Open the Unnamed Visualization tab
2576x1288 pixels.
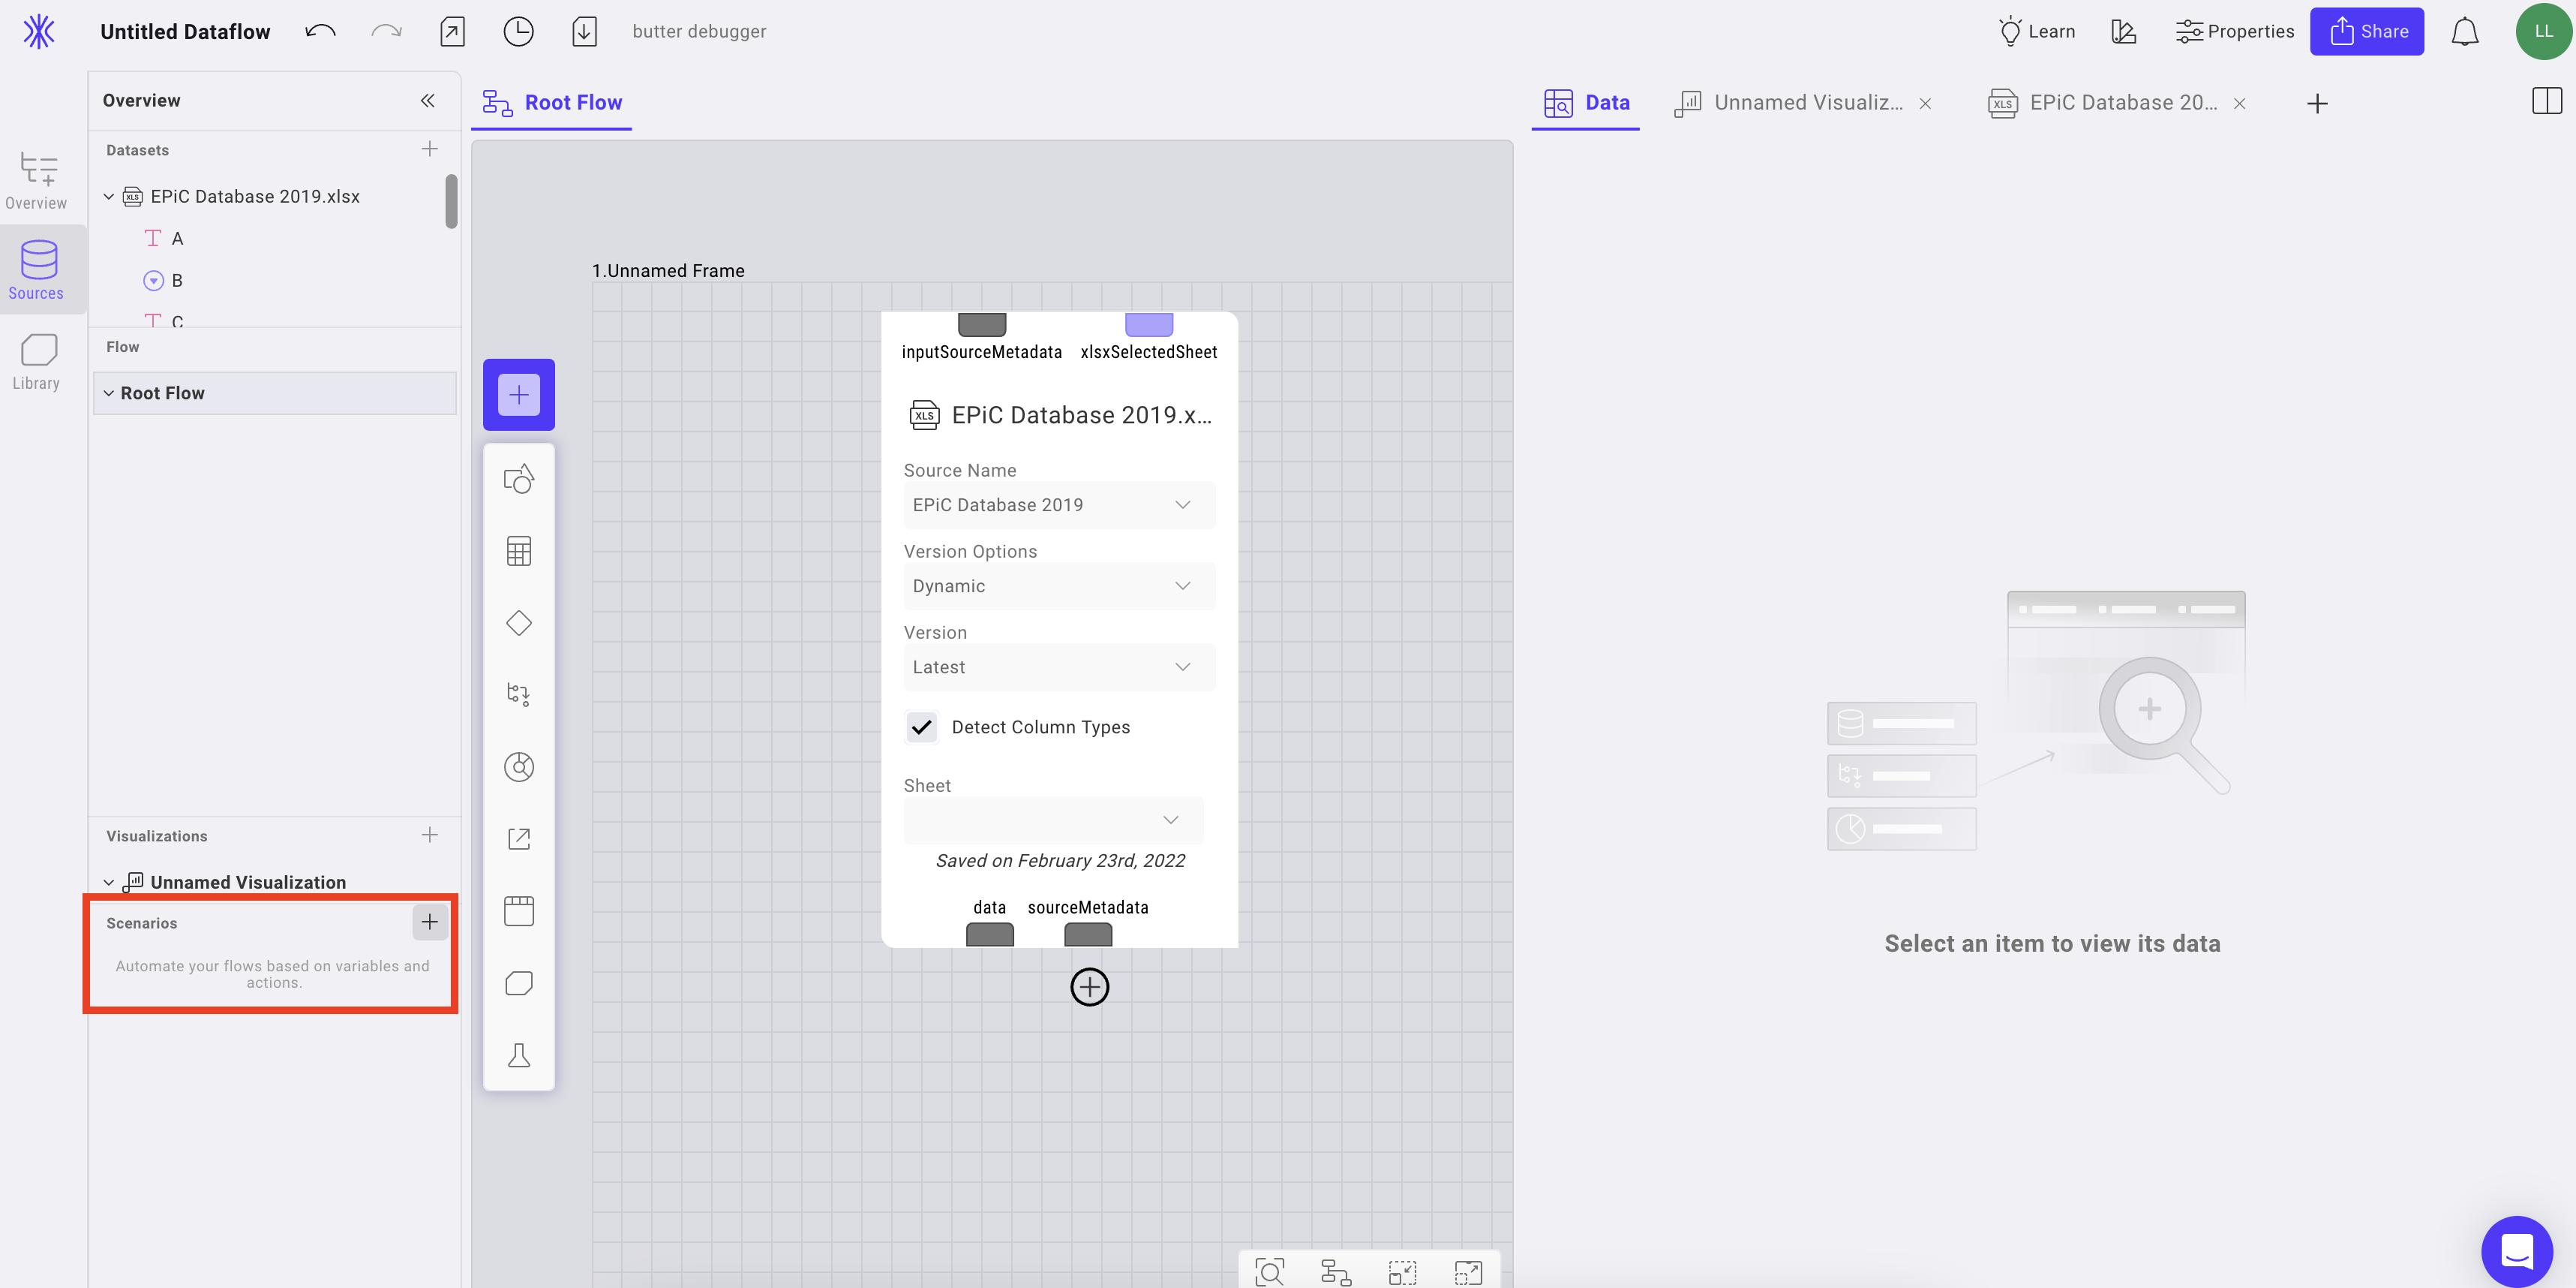(1790, 103)
